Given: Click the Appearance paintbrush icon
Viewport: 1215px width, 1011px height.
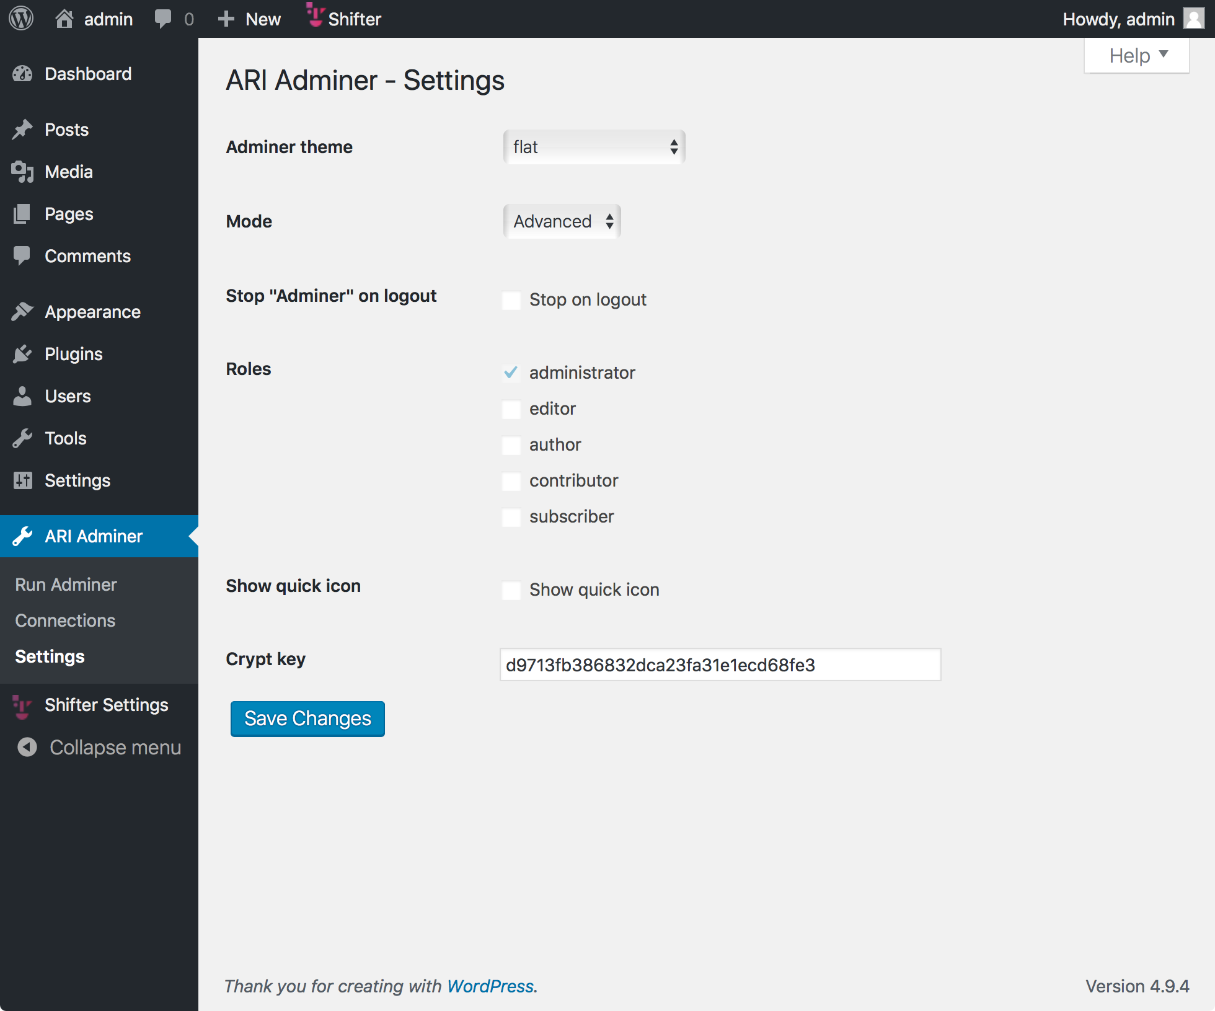Looking at the screenshot, I should 22,312.
